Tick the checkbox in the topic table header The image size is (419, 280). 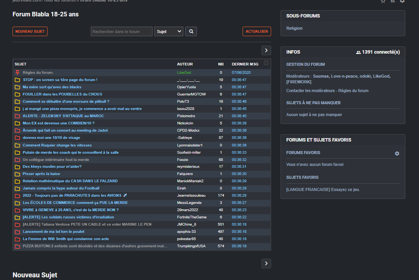tap(266, 63)
